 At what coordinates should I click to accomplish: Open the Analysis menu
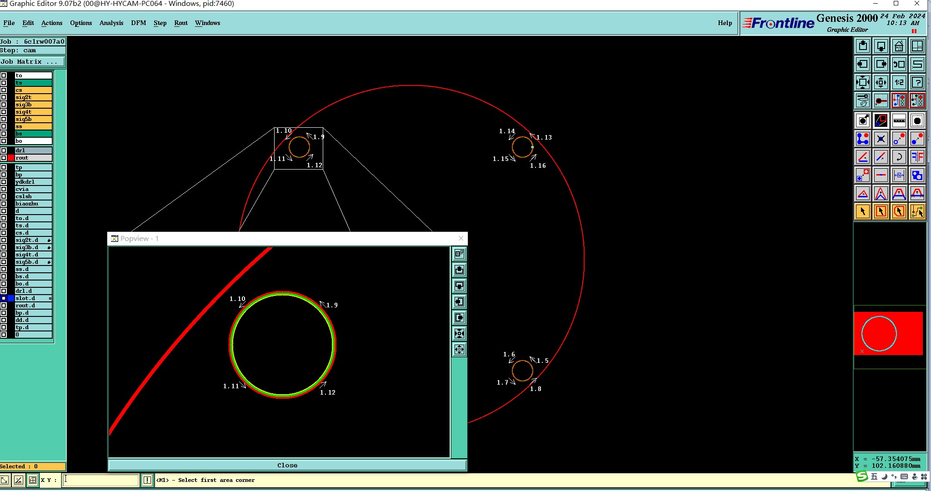pos(111,23)
